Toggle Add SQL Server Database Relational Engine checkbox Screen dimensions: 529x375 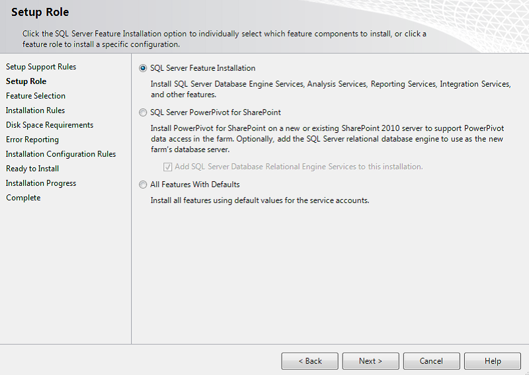pyautogui.click(x=168, y=167)
